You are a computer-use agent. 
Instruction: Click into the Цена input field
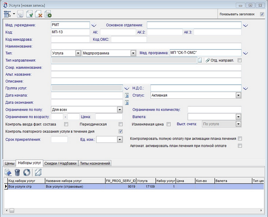point(109,117)
